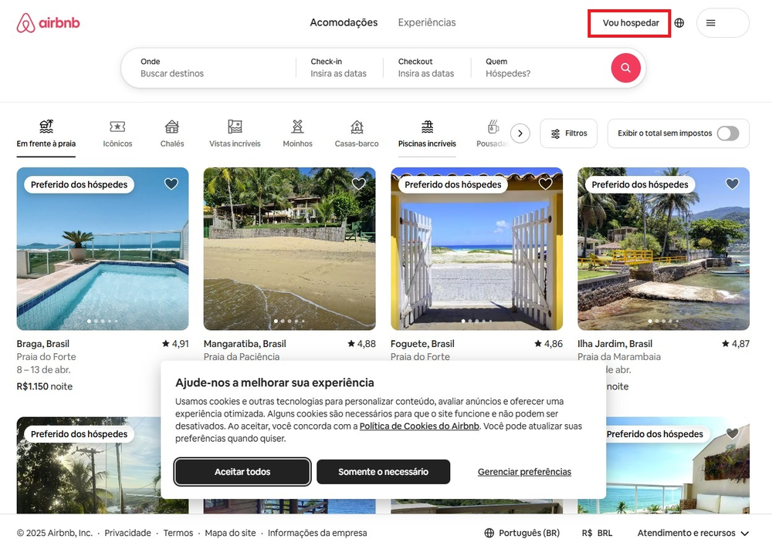Click the 4,87 star rating
772x549 pixels.
click(x=736, y=344)
